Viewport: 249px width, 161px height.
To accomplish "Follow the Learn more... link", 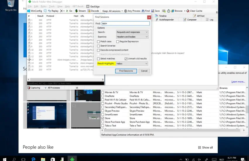I will point(238,82).
